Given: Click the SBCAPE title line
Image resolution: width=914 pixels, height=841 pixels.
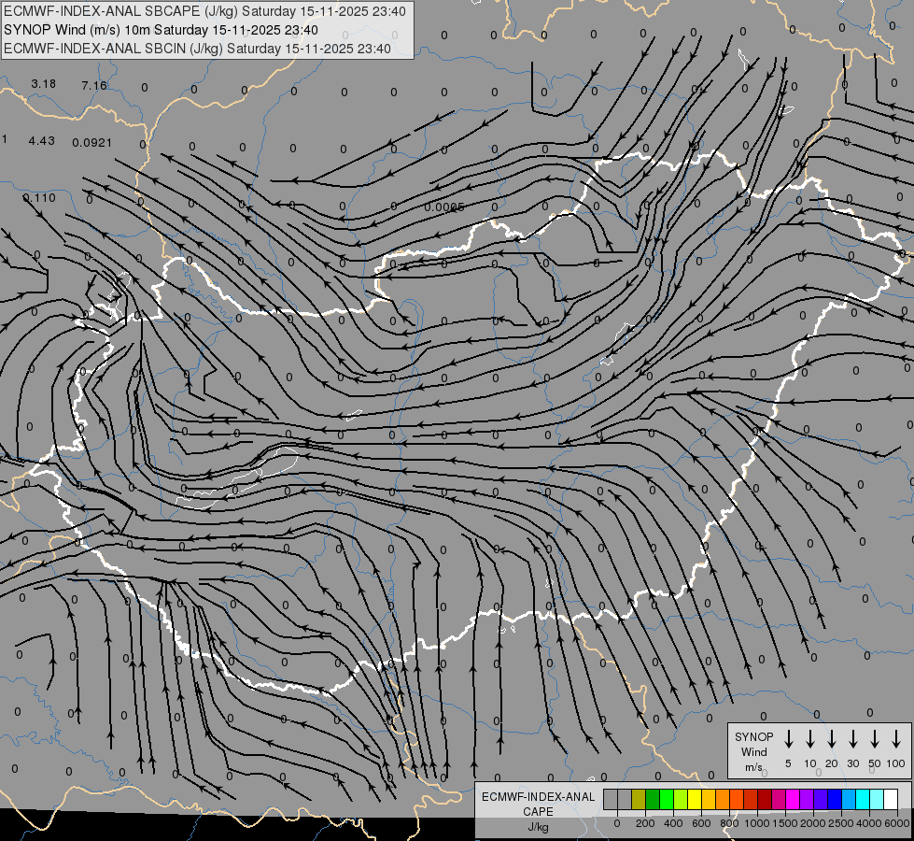Looking at the screenshot, I should (204, 11).
